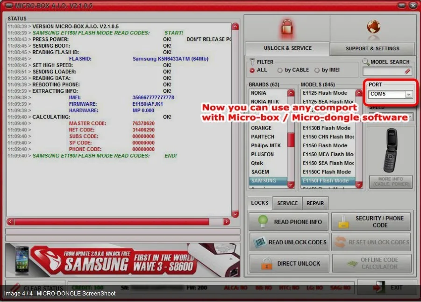The width and height of the screenshot is (421, 302).
Task: Switch to the LOCKS tab
Action: [x=259, y=203]
